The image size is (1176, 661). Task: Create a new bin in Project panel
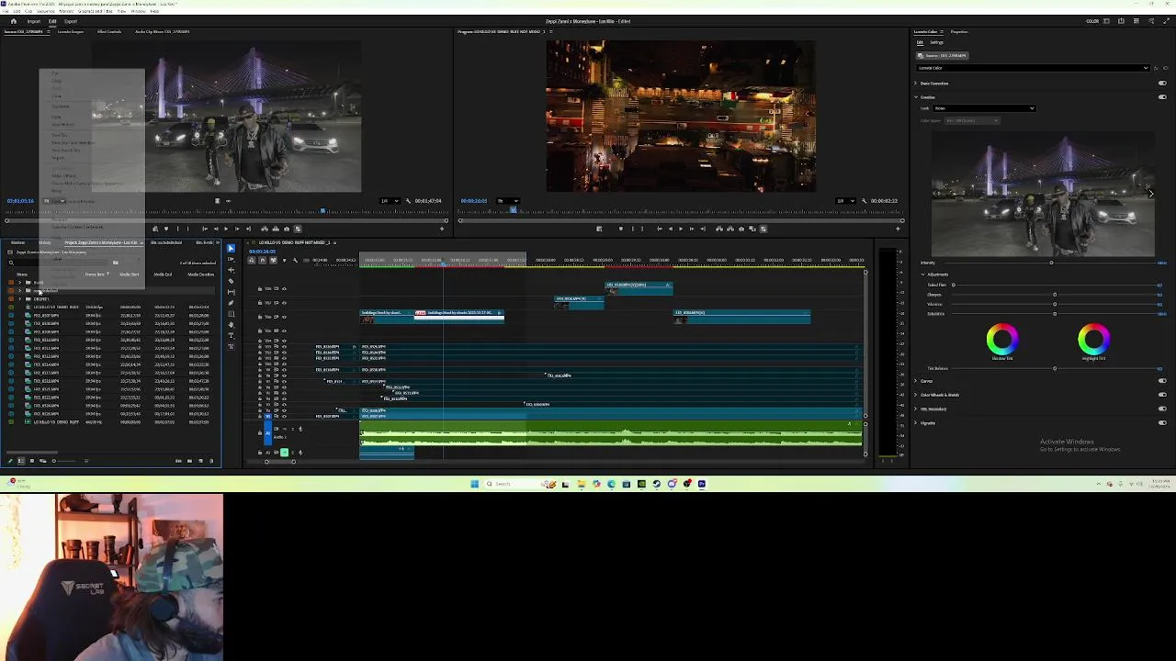pyautogui.click(x=190, y=461)
